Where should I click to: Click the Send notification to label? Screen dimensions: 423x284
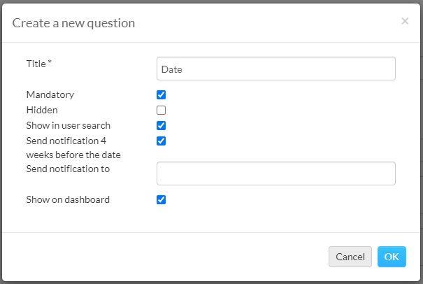(x=68, y=169)
